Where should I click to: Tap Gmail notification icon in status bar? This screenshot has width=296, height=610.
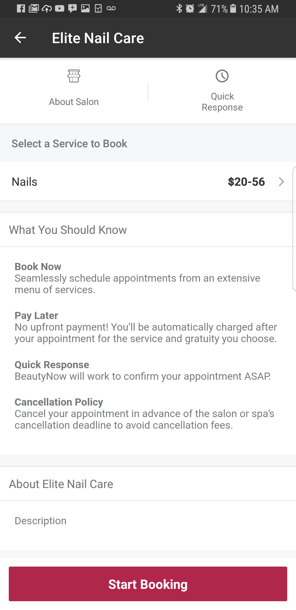point(34,9)
